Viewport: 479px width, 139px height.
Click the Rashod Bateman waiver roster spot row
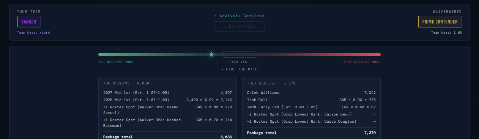point(167,123)
